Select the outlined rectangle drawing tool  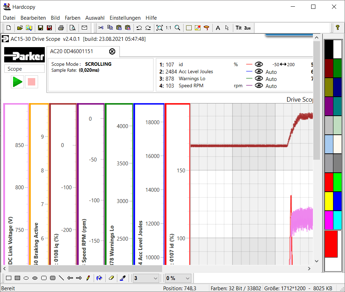coord(8,278)
